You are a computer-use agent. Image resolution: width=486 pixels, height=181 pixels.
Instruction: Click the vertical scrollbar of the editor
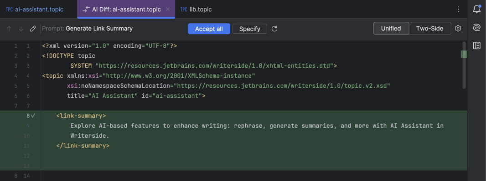464,65
